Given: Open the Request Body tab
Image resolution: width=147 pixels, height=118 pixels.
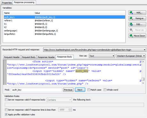Looking at the screenshot, I should click(x=29, y=57).
